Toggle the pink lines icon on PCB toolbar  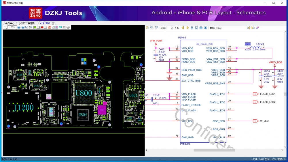tap(57, 27)
